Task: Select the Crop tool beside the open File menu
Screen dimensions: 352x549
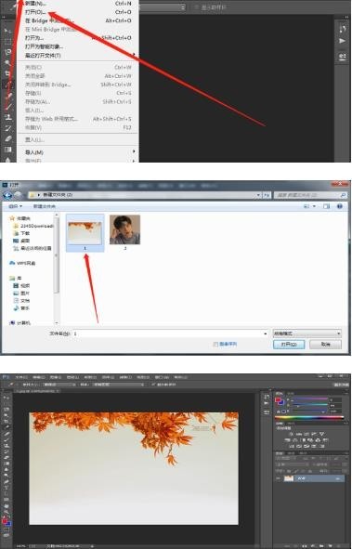Action: [x=7, y=73]
